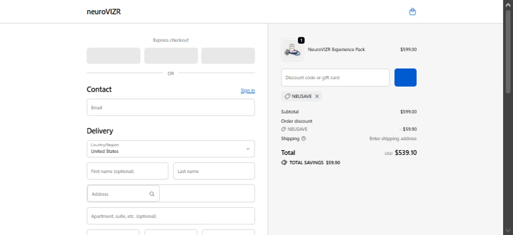
Task: Remove the NEUSAVE discount code tag
Action: [317, 96]
